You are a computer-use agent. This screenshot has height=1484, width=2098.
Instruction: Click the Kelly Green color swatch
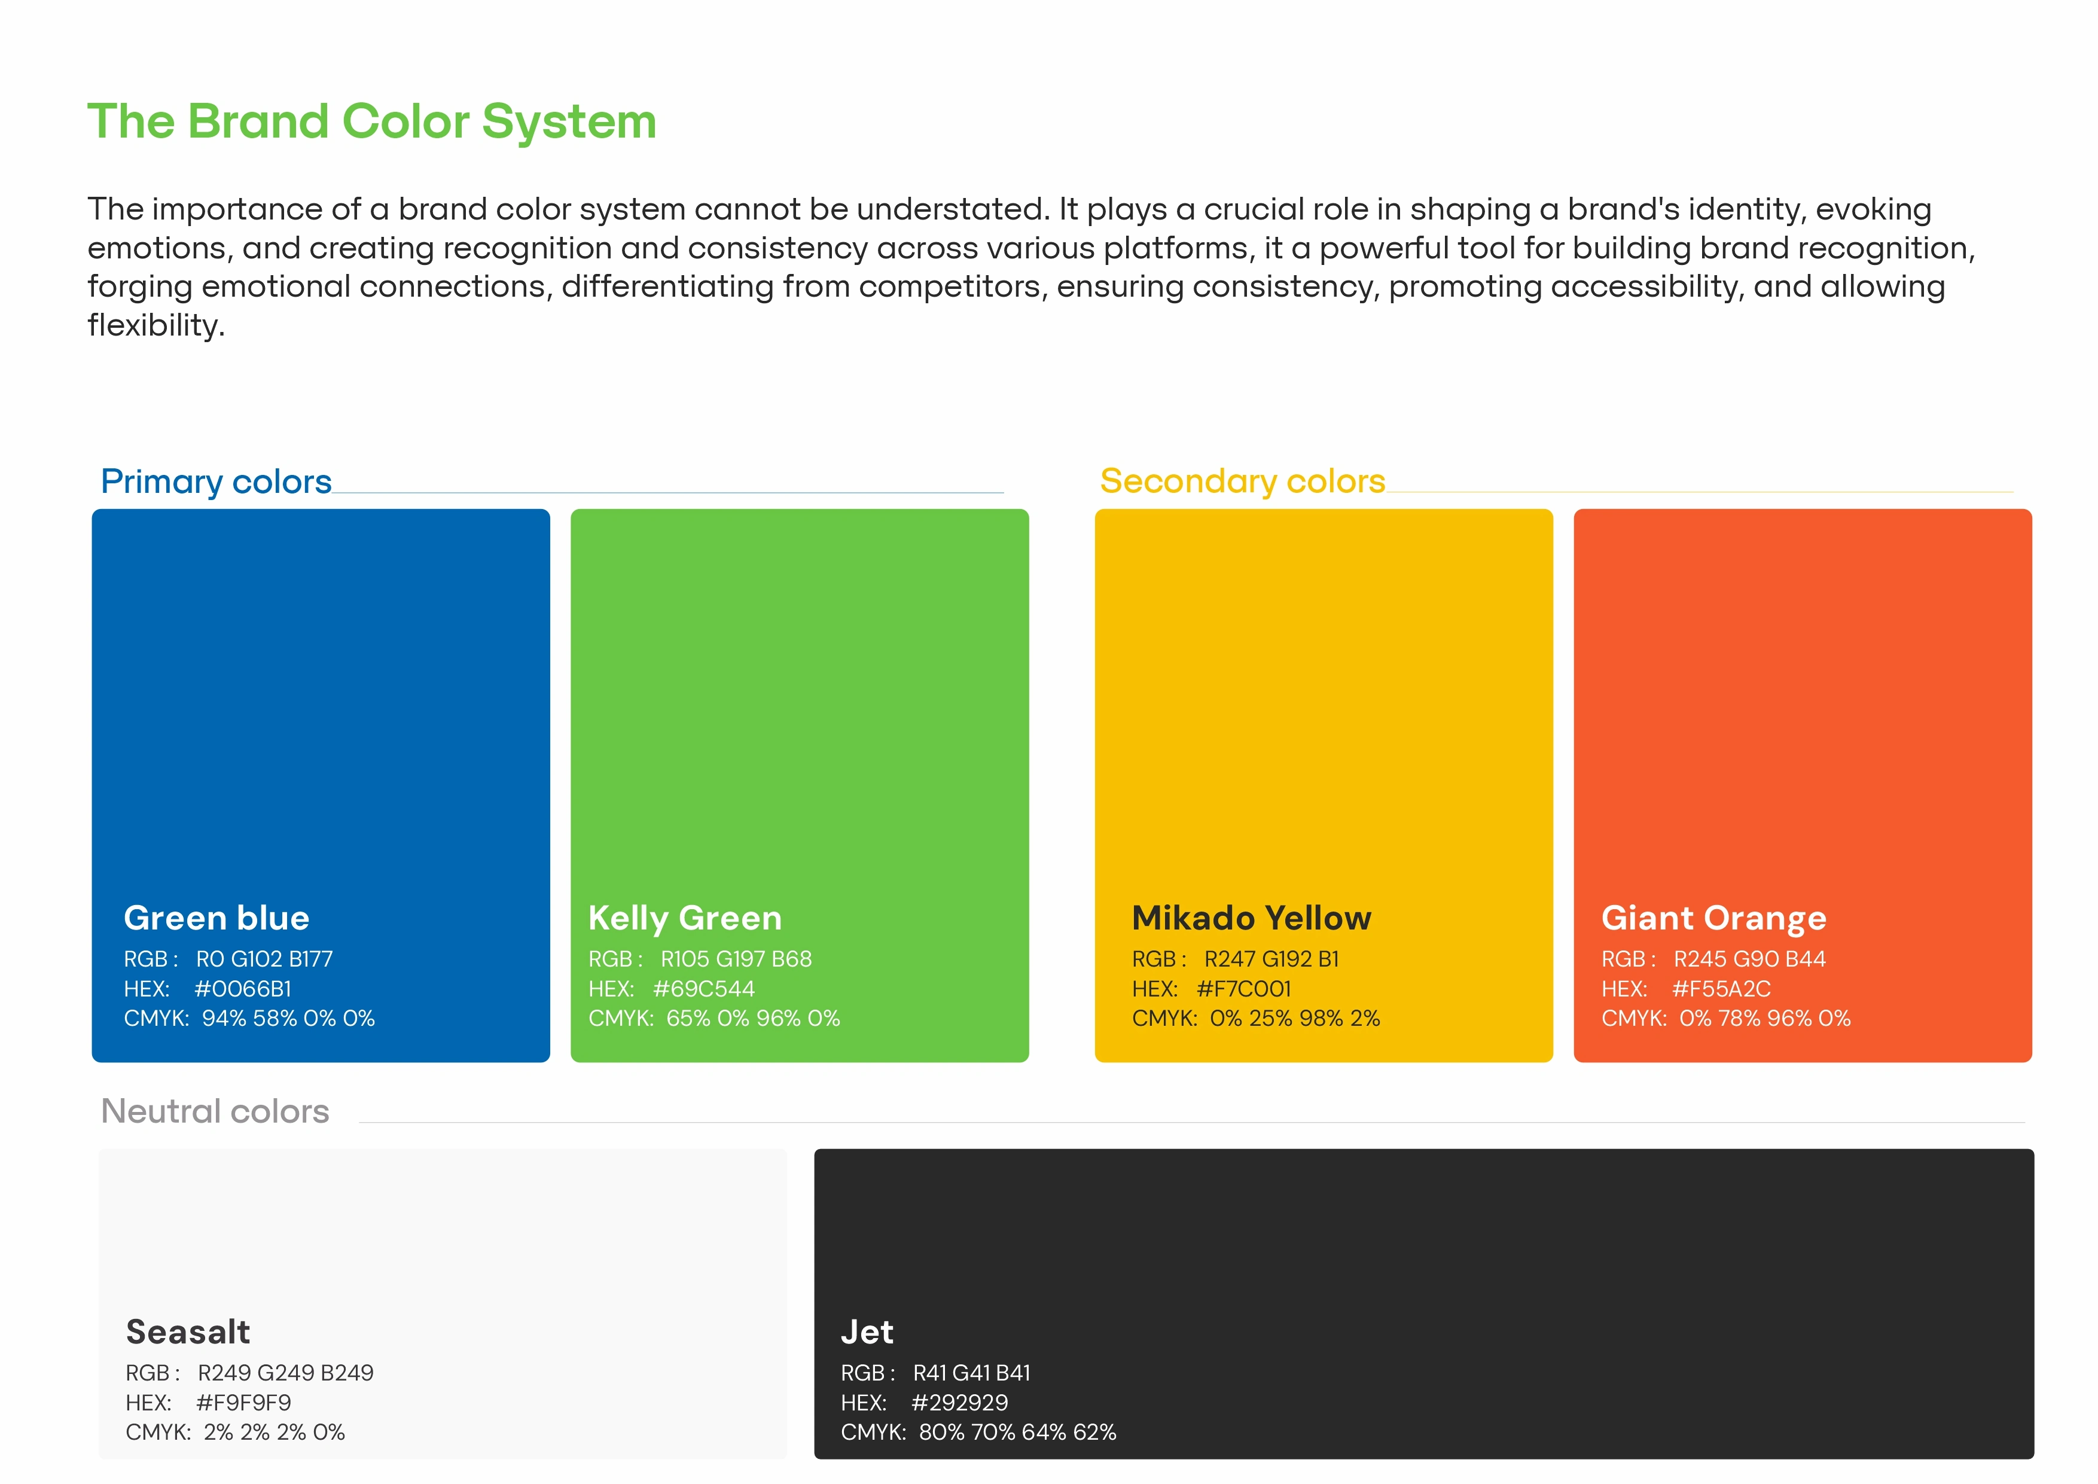798,694
